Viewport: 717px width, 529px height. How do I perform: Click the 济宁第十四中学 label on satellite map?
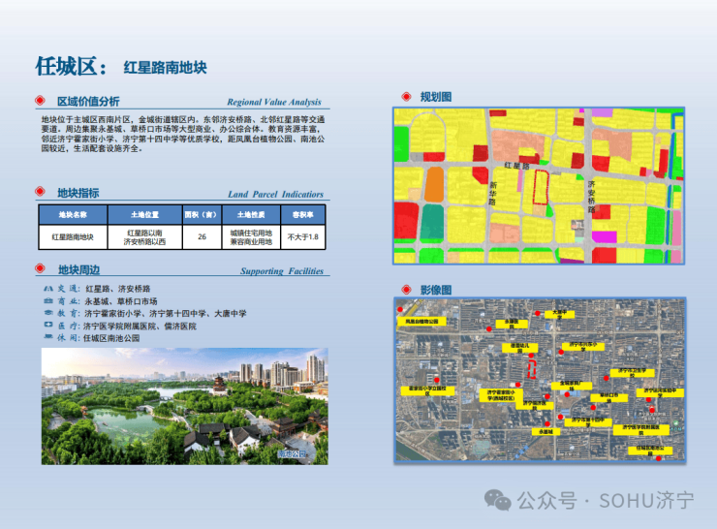pyautogui.click(x=588, y=422)
